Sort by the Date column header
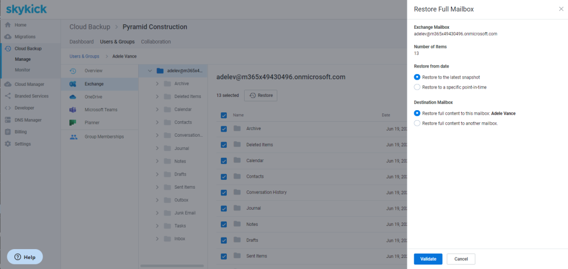 pos(386,115)
